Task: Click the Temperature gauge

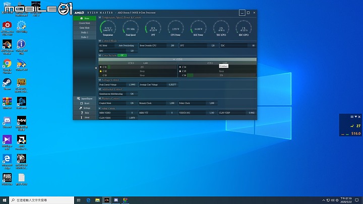Action: point(108,28)
